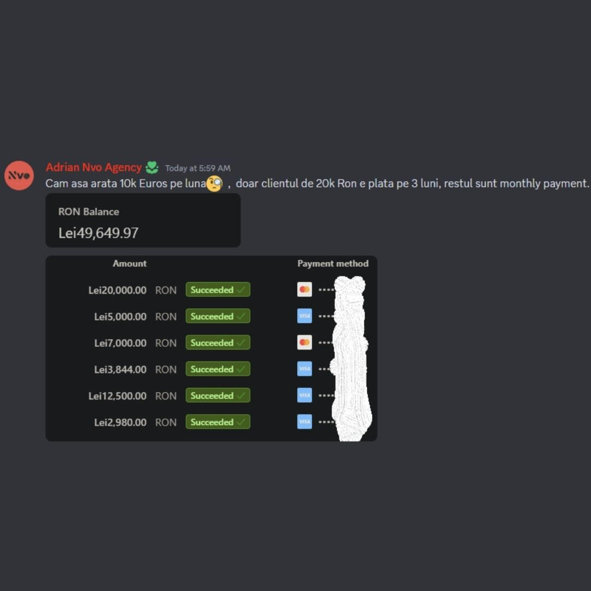The height and width of the screenshot is (591, 591).
Task: Click Mastercard icon on Lei20,000.00 row
Action: click(x=305, y=290)
